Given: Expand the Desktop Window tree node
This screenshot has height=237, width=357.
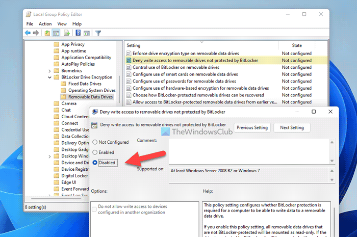Looking at the screenshot, I should 49,156.
